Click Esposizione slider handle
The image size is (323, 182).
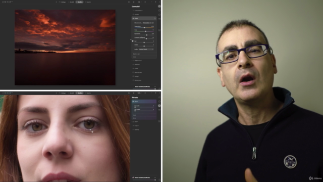(x=147, y=35)
